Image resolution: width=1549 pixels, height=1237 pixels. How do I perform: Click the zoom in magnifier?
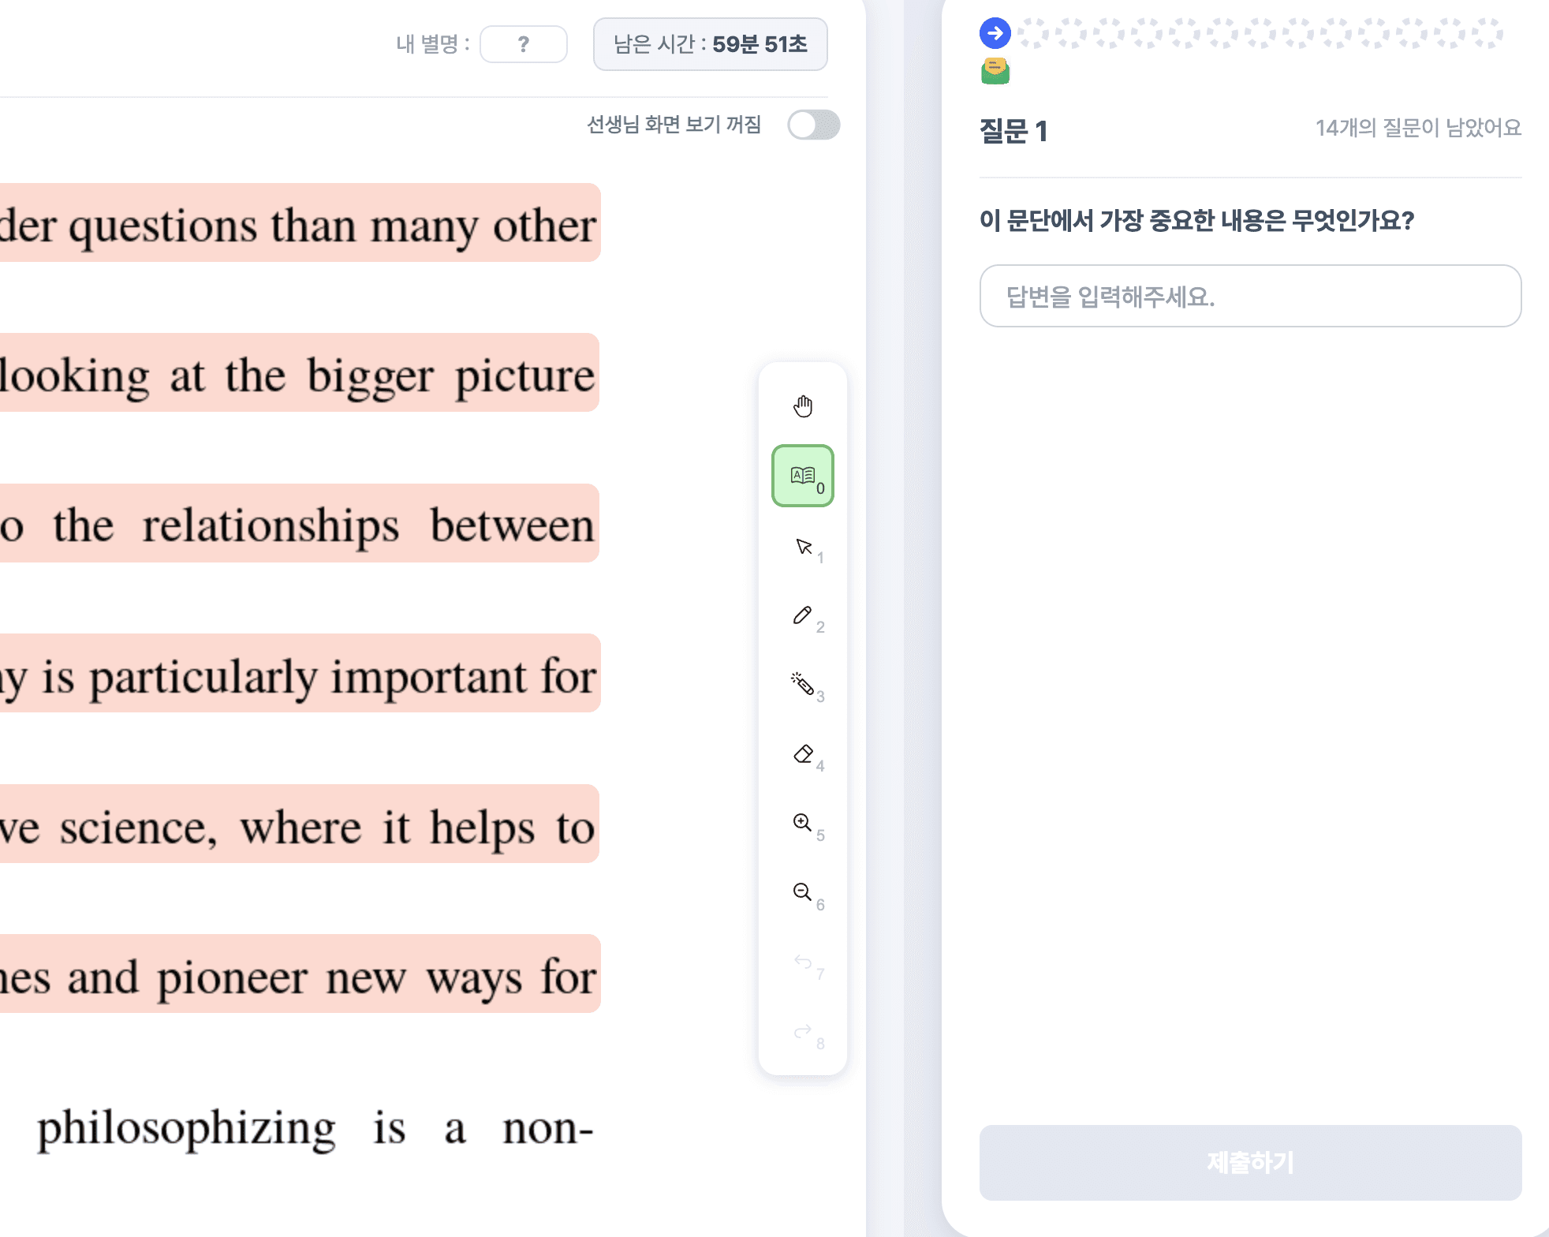(802, 823)
